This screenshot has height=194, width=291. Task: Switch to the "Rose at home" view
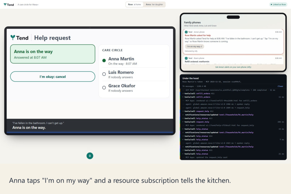click(135, 4)
